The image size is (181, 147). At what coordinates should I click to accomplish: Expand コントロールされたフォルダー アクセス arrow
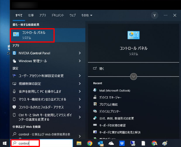(x=80, y=107)
